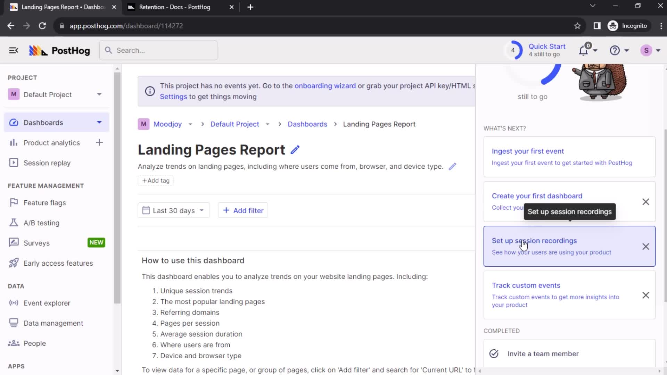The width and height of the screenshot is (667, 375).
Task: Select Session replay icon
Action: pos(13,162)
